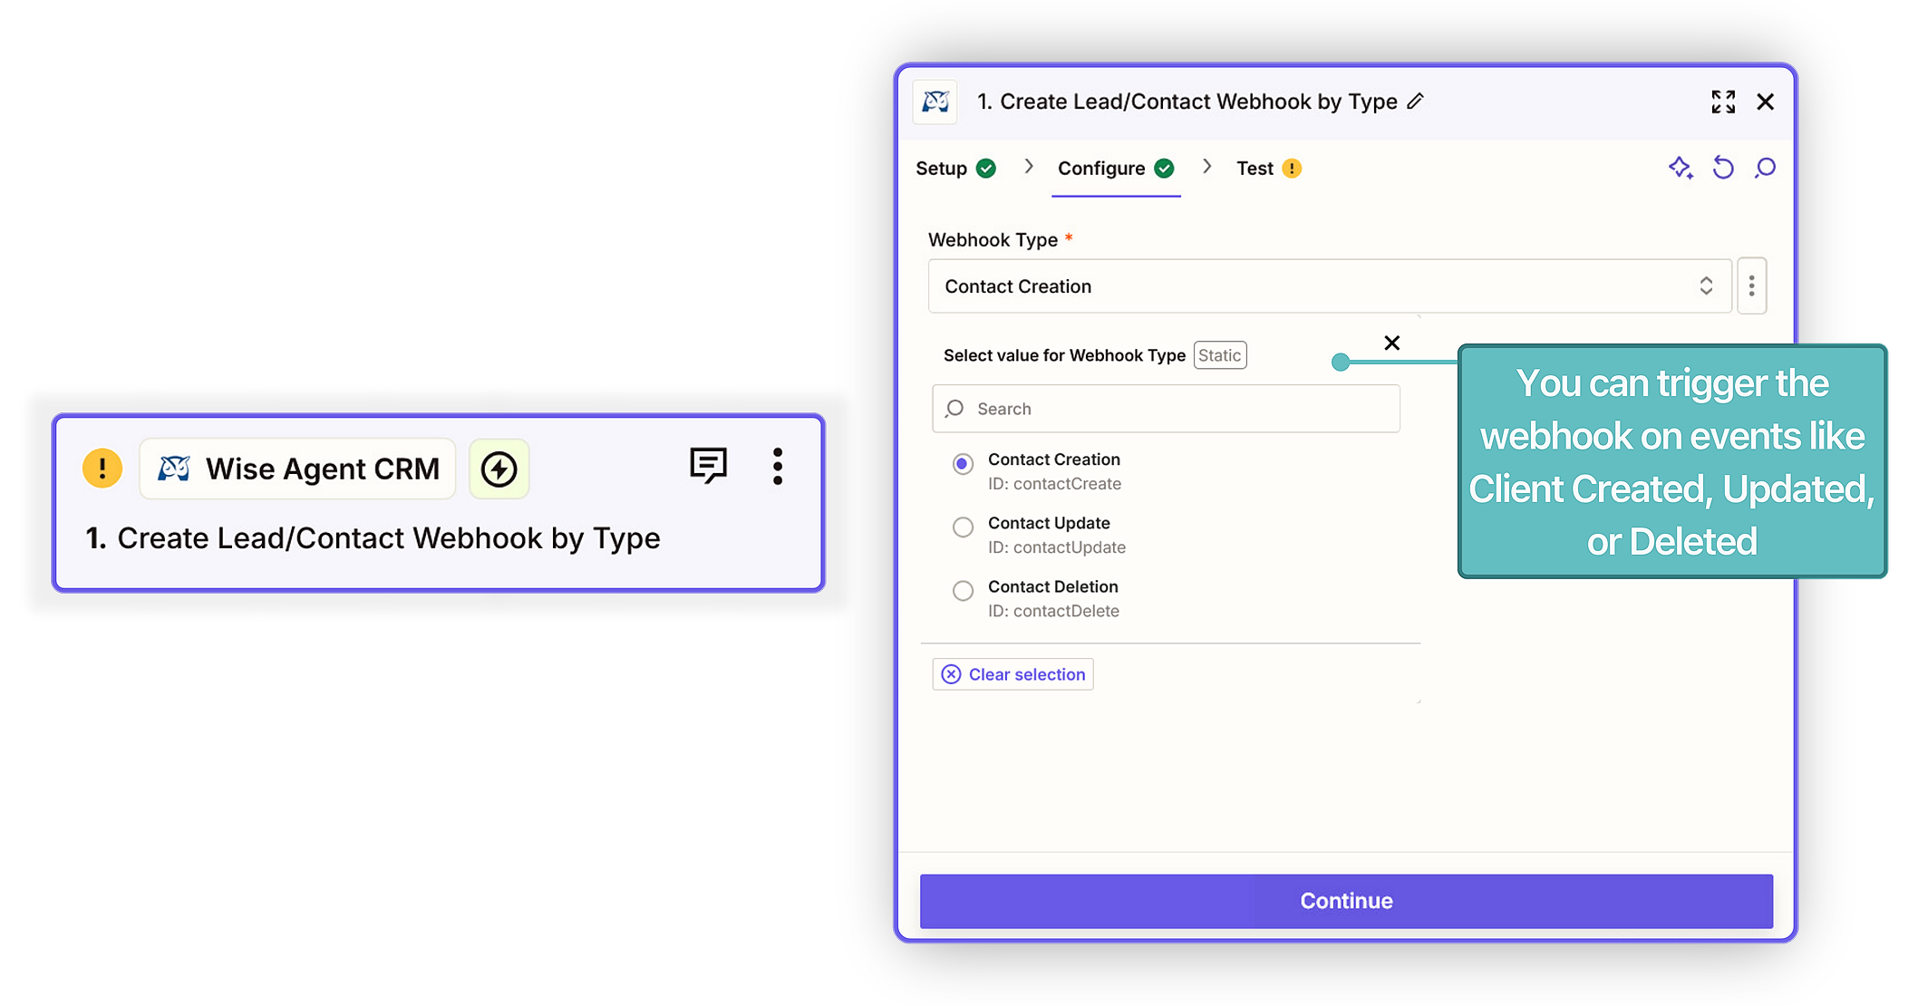
Task: Focus the Search field for webhook values
Action: pyautogui.click(x=1166, y=409)
